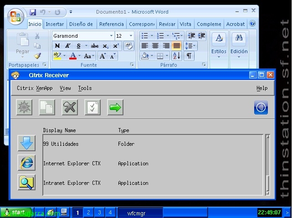Image resolution: width=292 pixels, height=218 pixels.
Task: Open Word help question mark icon
Action: click(x=252, y=24)
